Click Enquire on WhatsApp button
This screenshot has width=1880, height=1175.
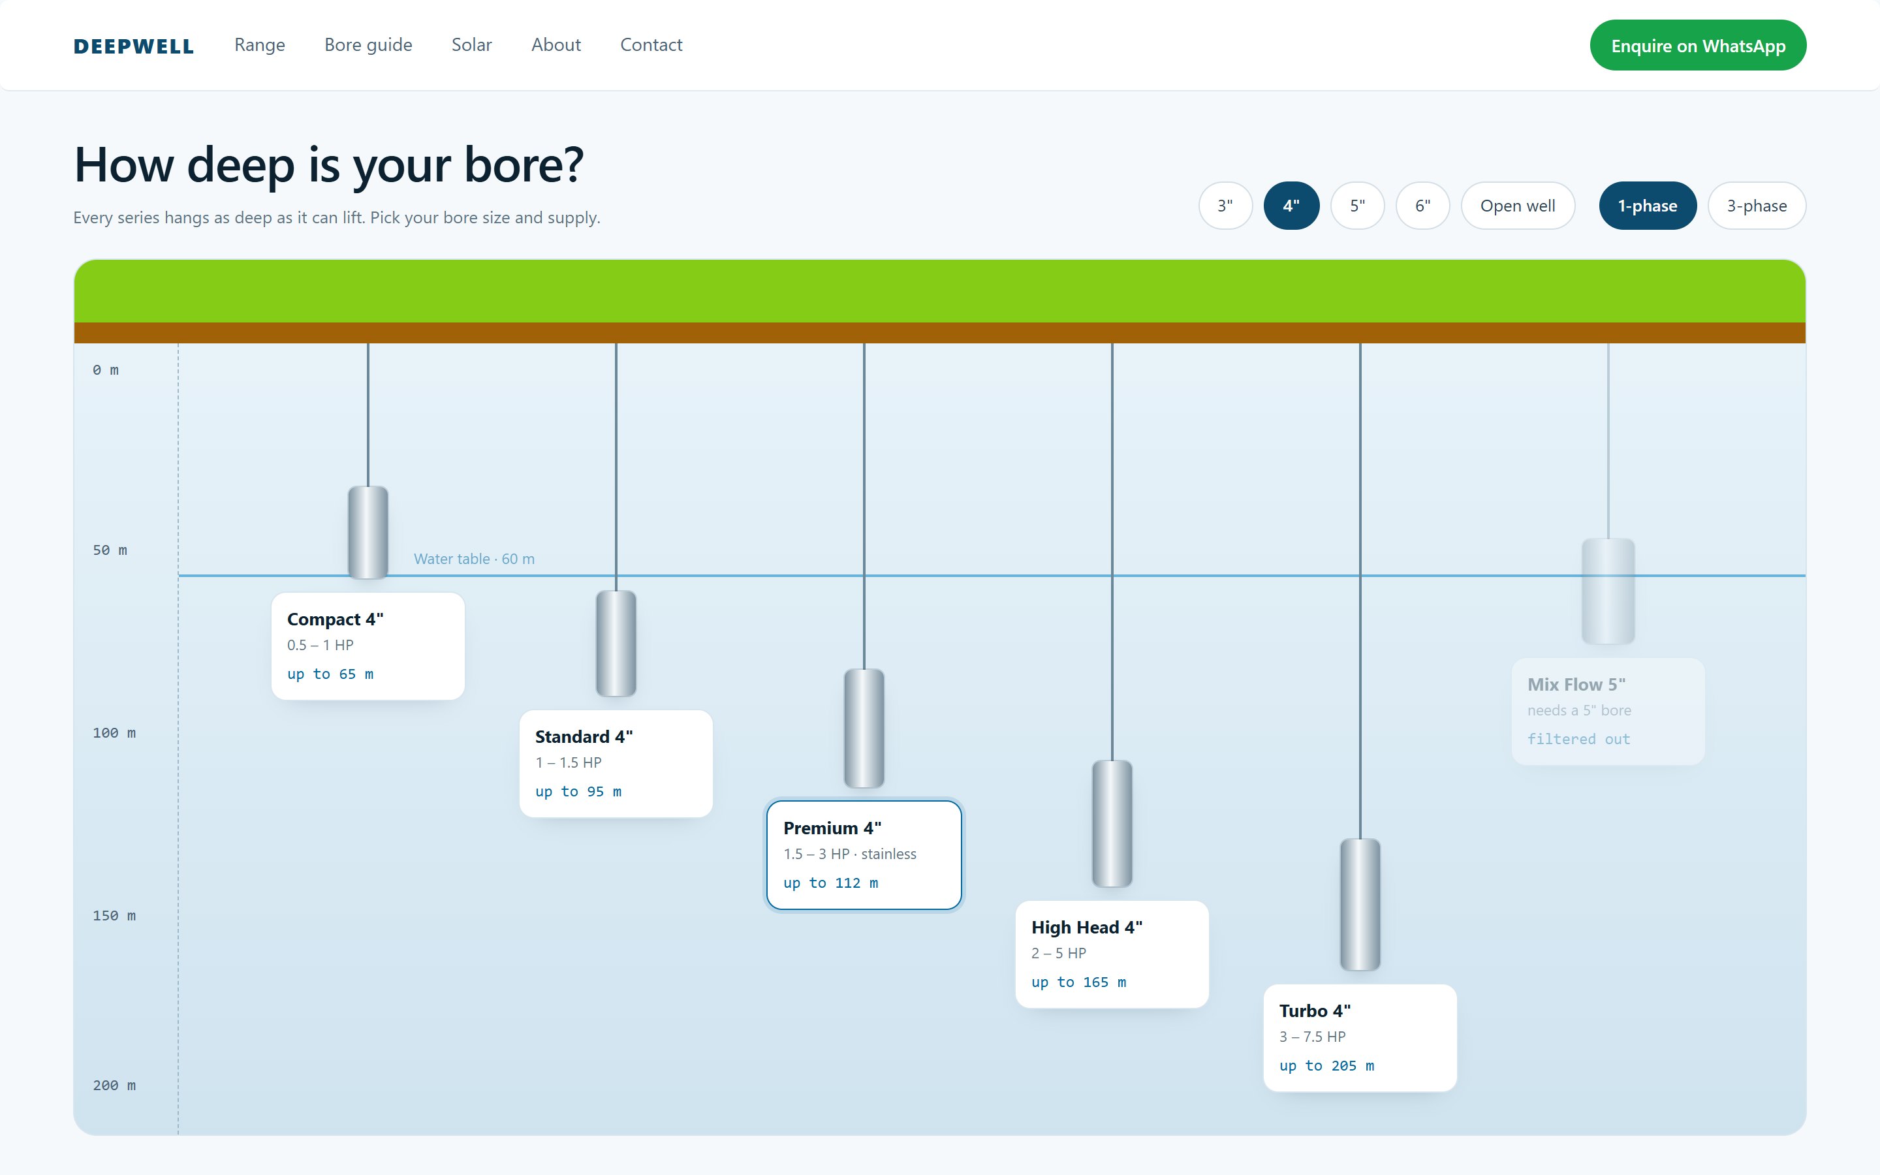[x=1697, y=45]
